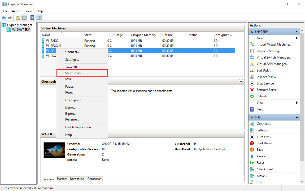Click the Edit Disk icon in Actions

(252, 70)
